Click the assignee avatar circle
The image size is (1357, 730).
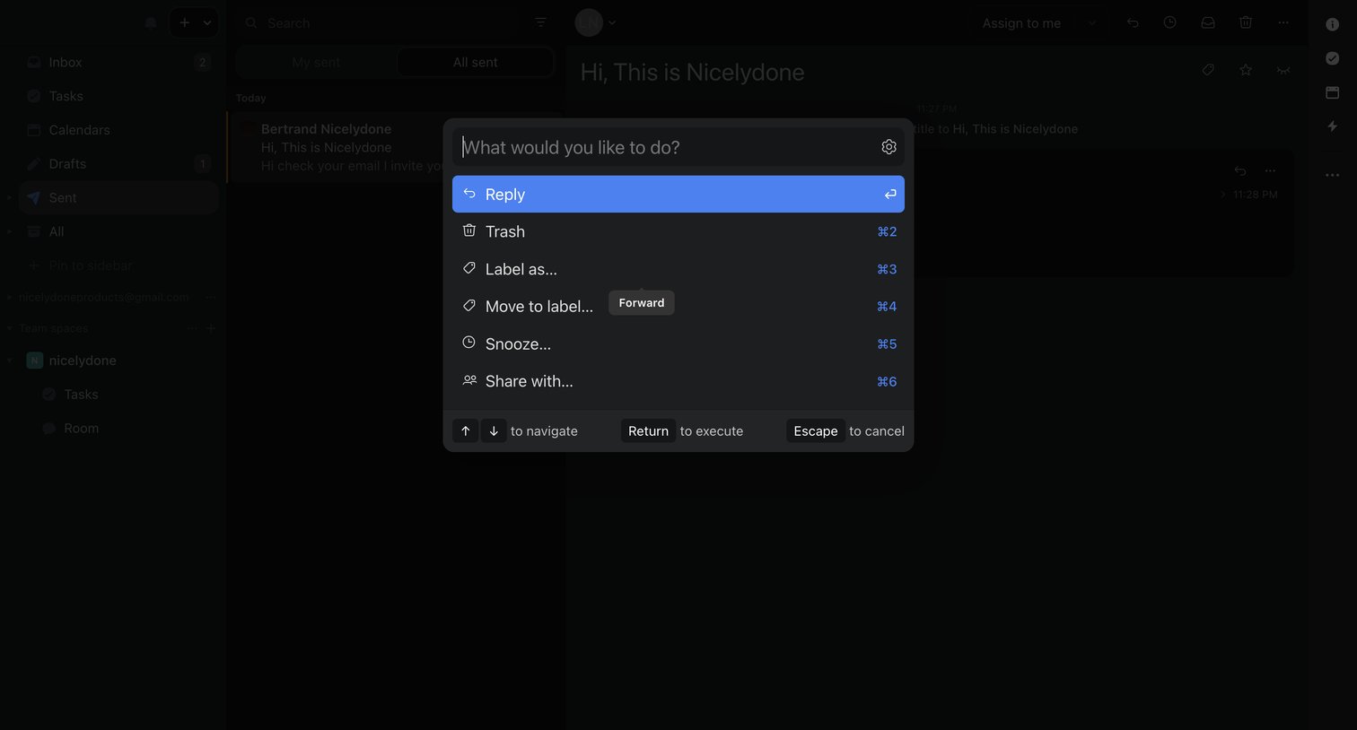point(589,23)
